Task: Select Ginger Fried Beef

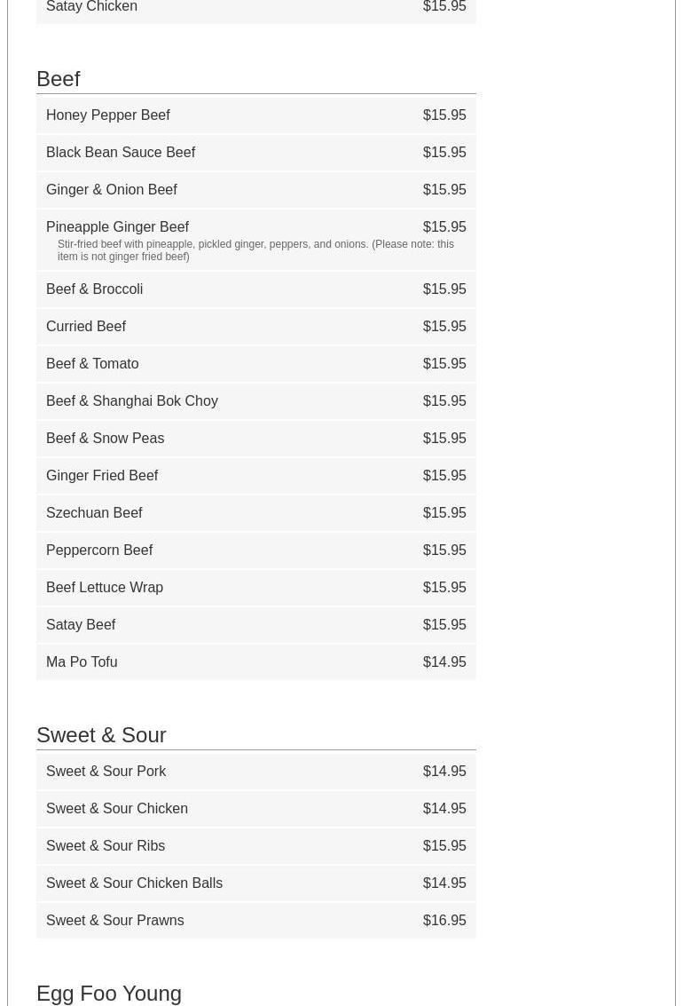Action: (x=102, y=476)
